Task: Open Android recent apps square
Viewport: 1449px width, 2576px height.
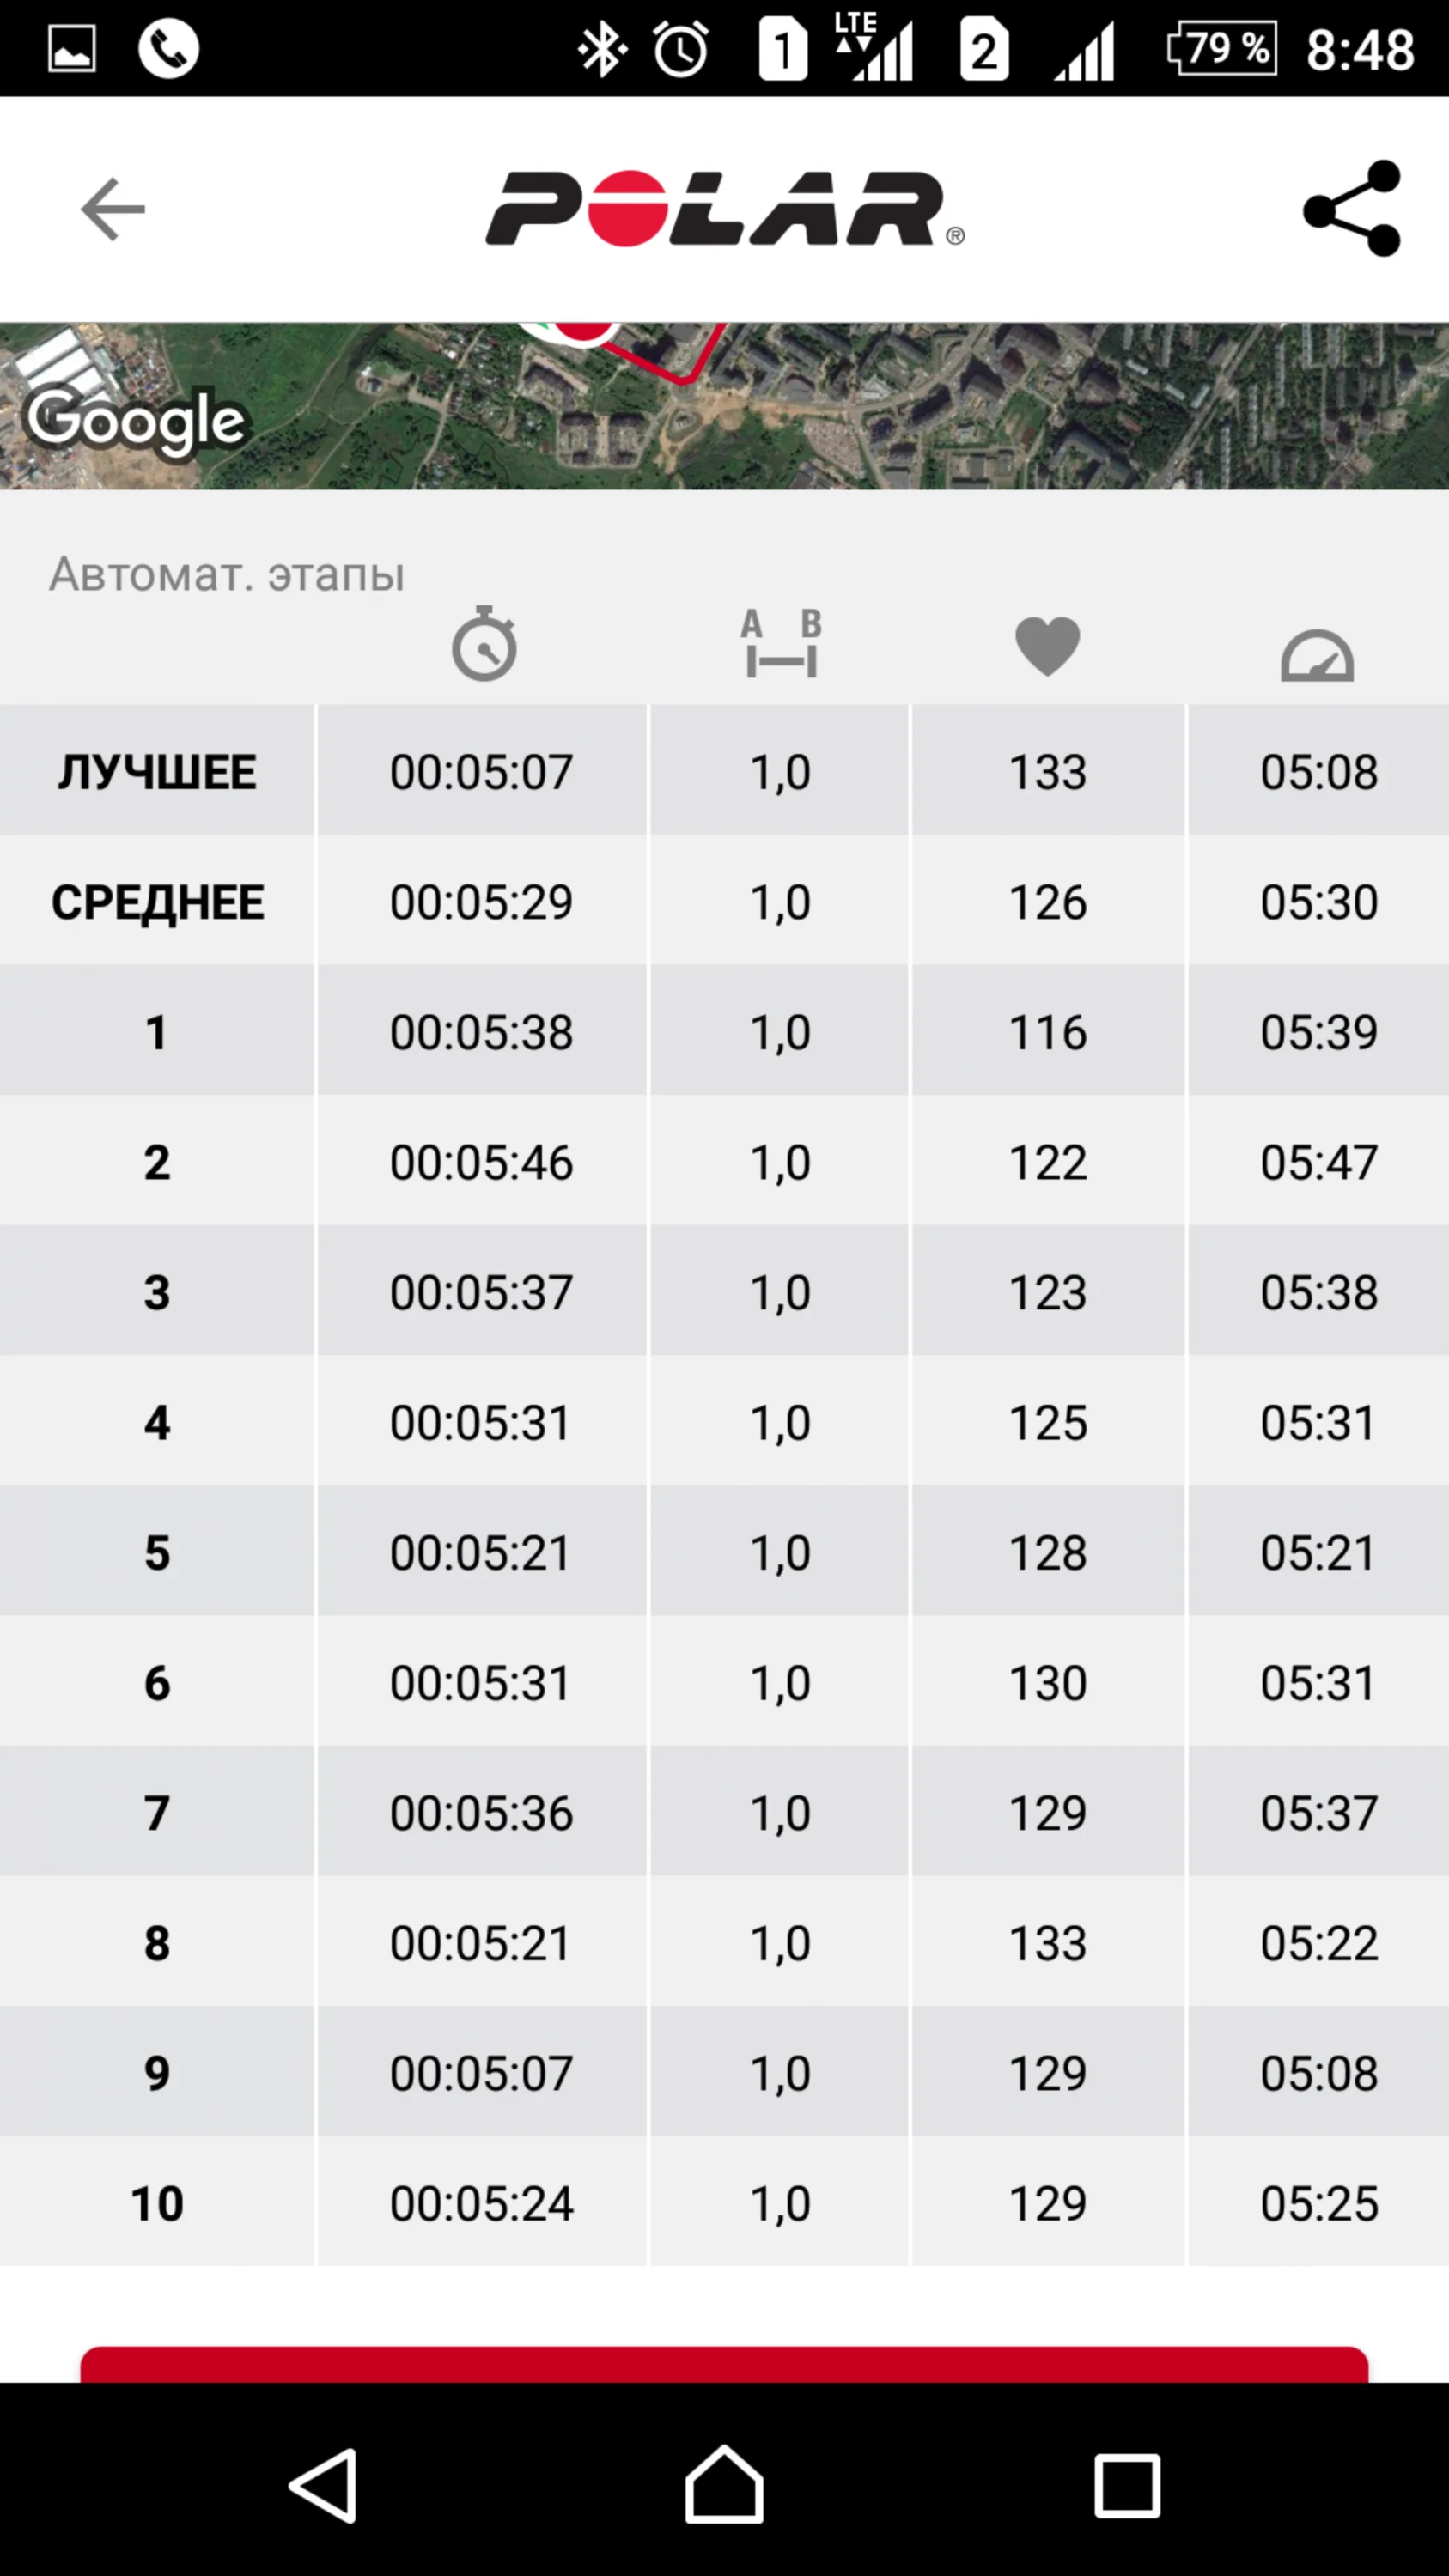Action: [x=1127, y=2484]
